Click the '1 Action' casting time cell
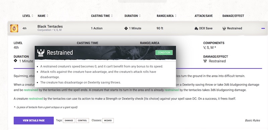Viewport: 268px width, 130px height. [x=97, y=28]
